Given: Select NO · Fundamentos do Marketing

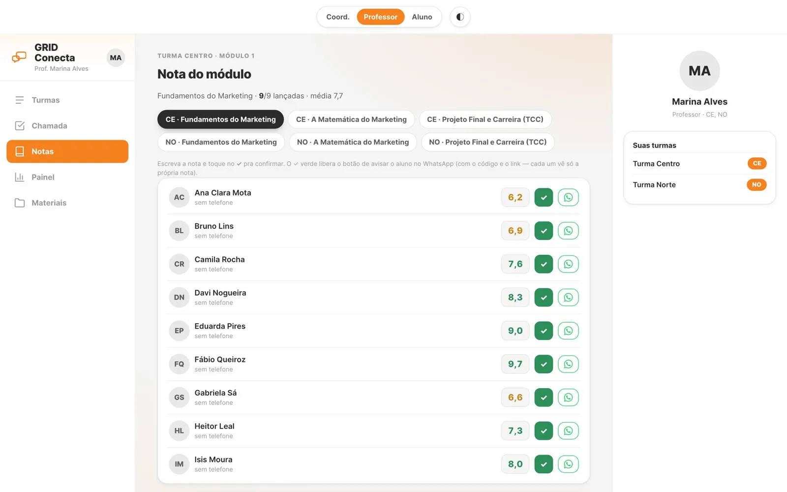Looking at the screenshot, I should (221, 142).
